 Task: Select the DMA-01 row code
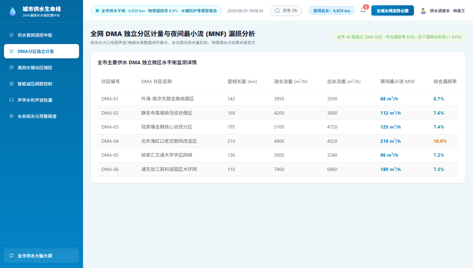click(110, 99)
